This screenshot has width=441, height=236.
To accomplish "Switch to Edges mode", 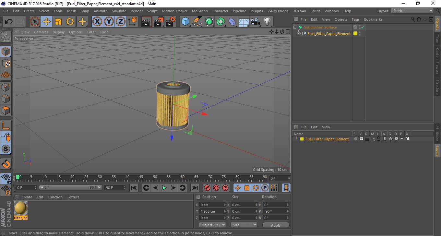I will tap(6, 99).
